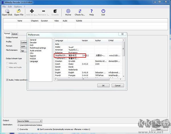Select Language in Preferences list
Screen dimensions: 171x134
[x=34, y=61]
